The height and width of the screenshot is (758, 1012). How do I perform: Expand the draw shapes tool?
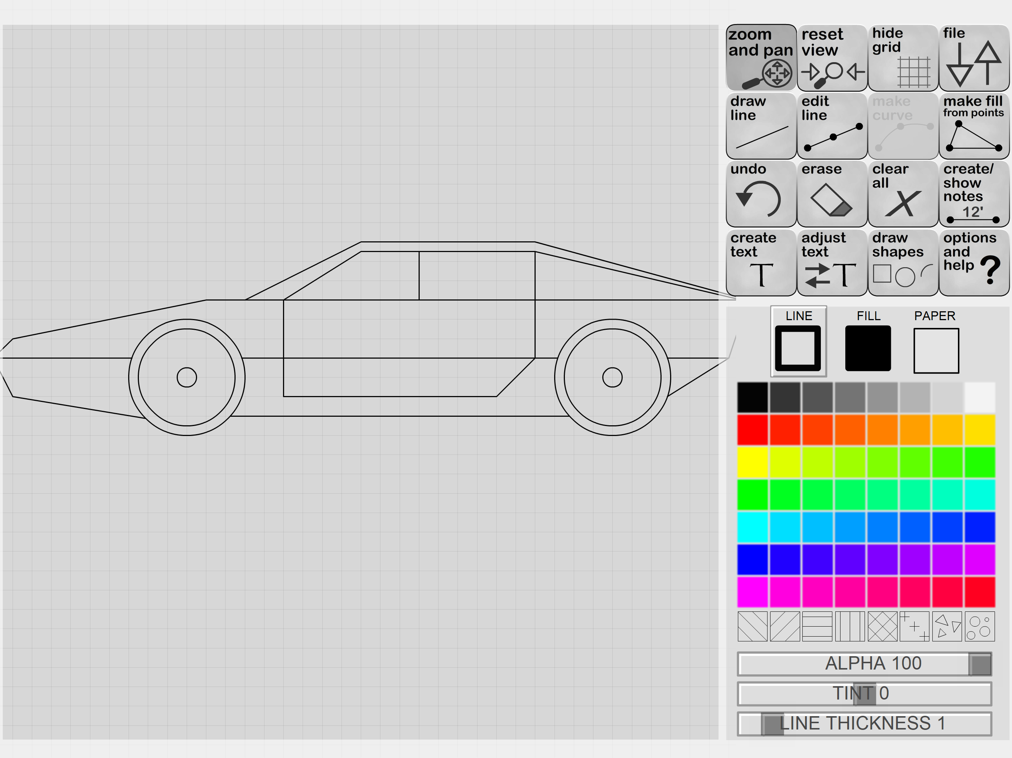pos(903,262)
